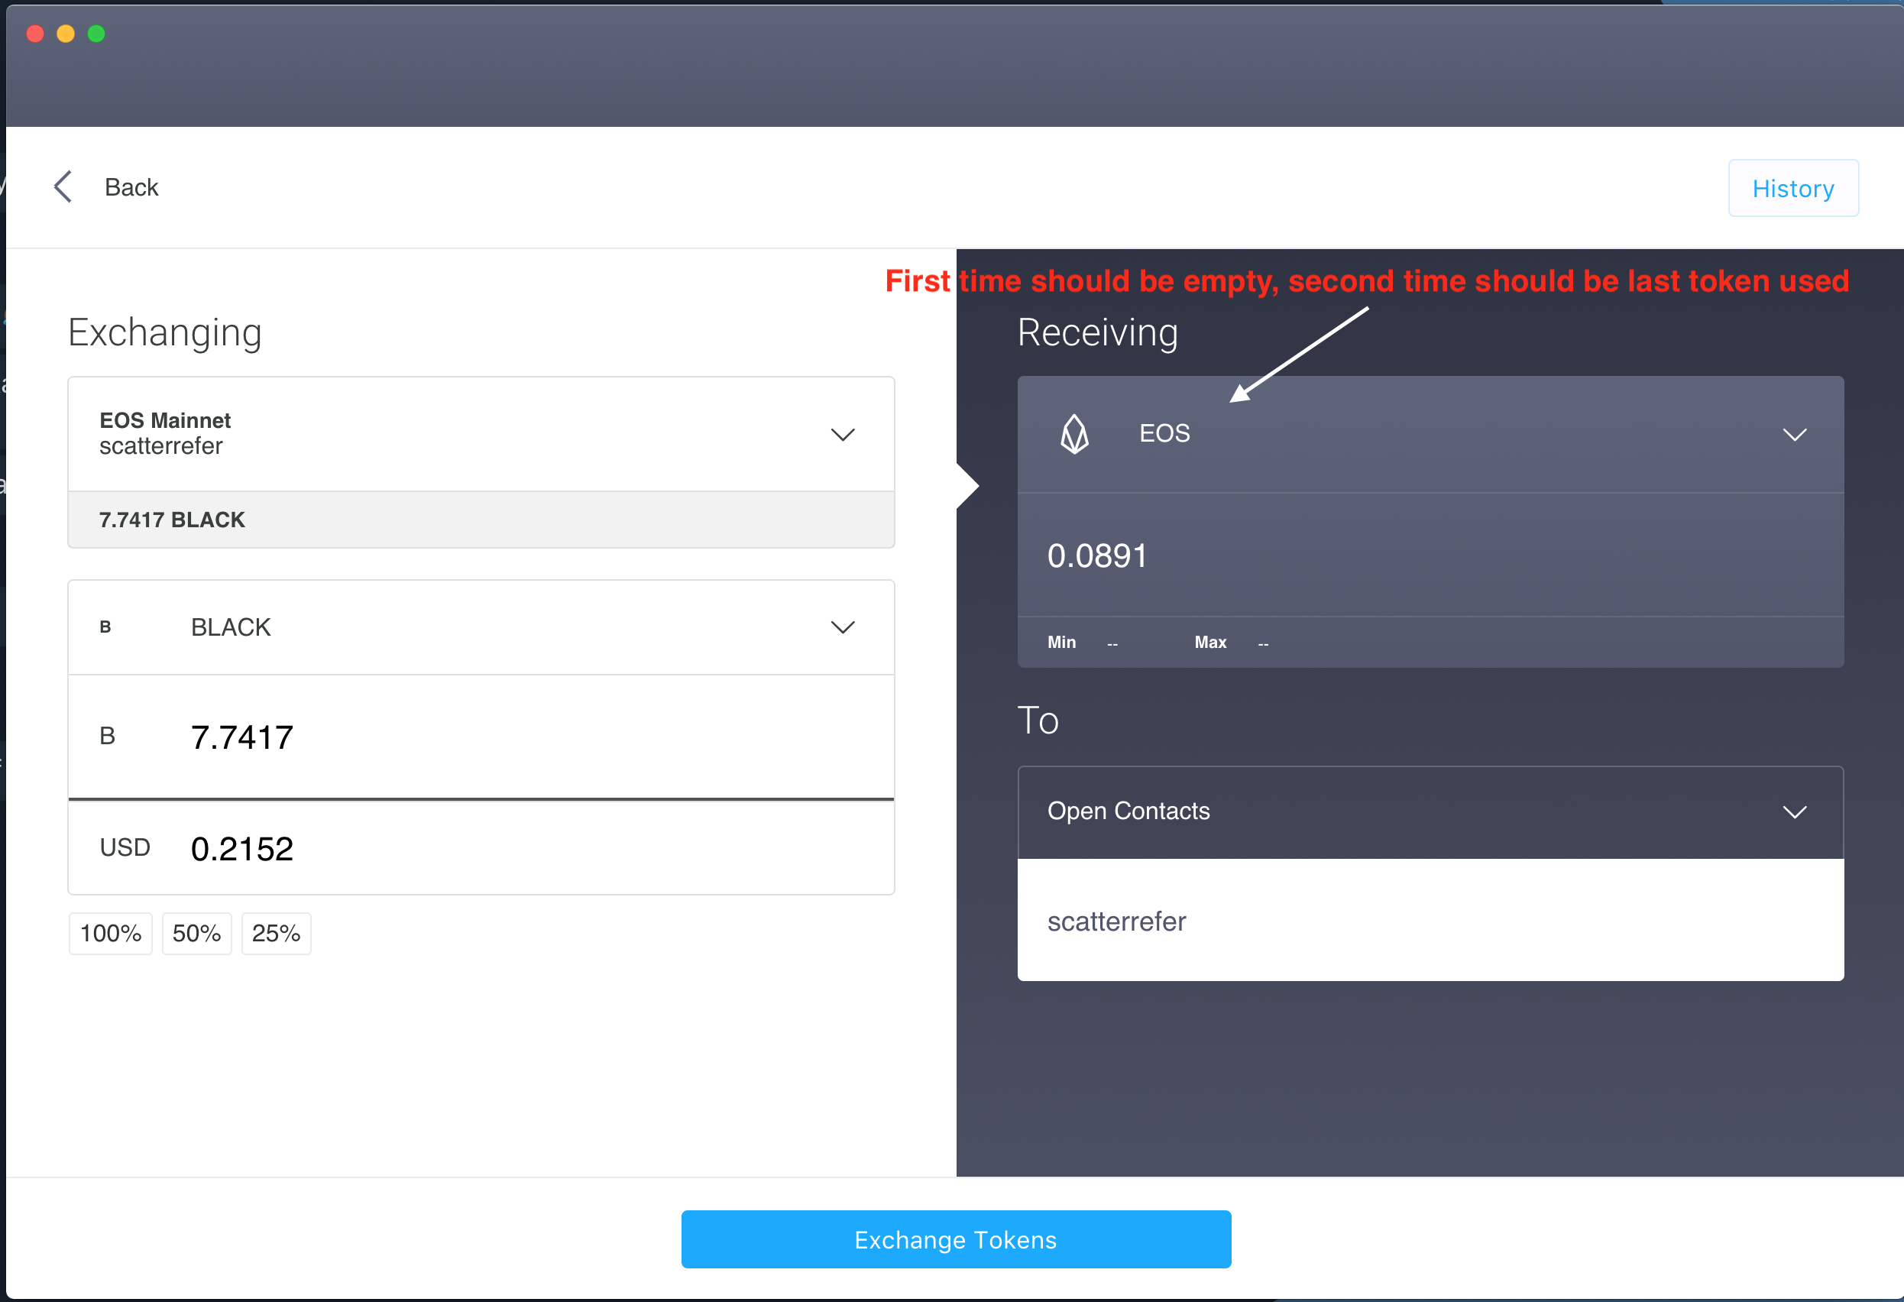Click the 0.0891 receiving amount
The image size is (1904, 1302).
click(x=1097, y=555)
